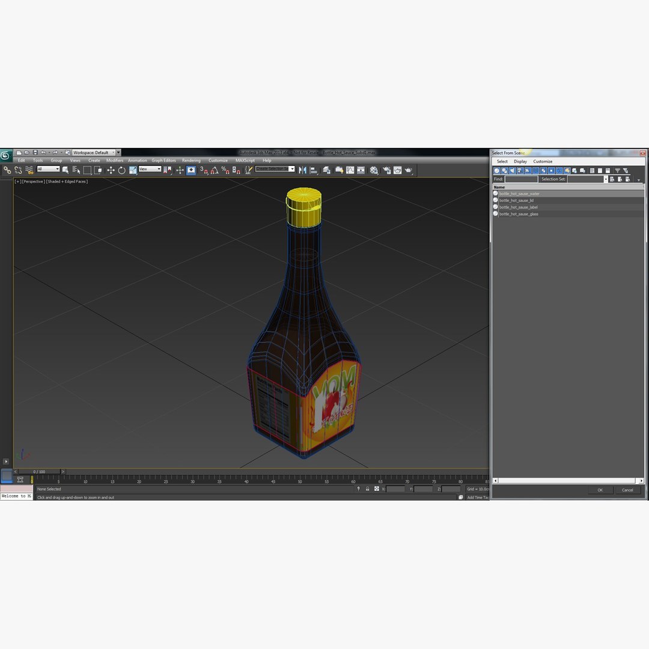
Task: Select bottle_hot_sause_glass in the object list
Action: point(568,214)
